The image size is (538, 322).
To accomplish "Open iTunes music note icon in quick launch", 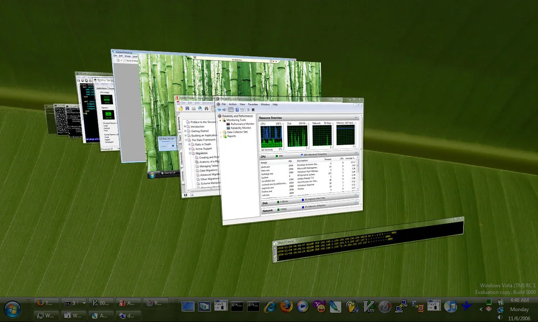I will (451, 306).
